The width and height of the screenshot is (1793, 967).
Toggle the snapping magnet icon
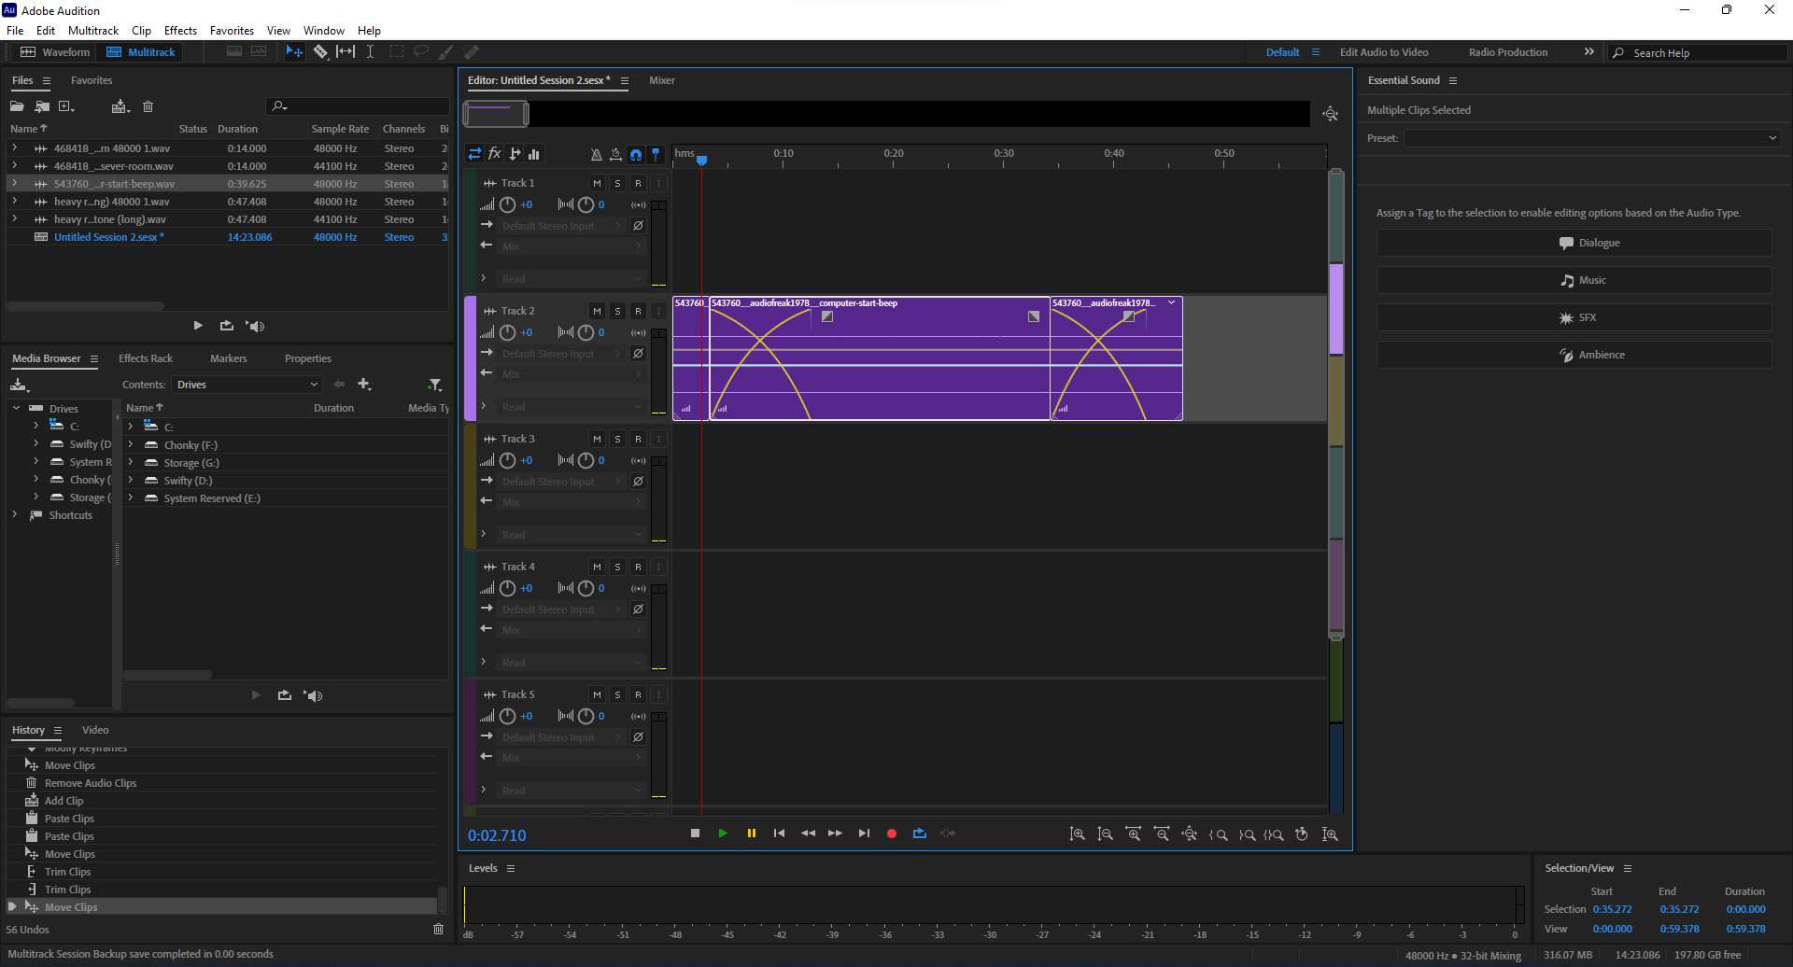[x=636, y=154]
